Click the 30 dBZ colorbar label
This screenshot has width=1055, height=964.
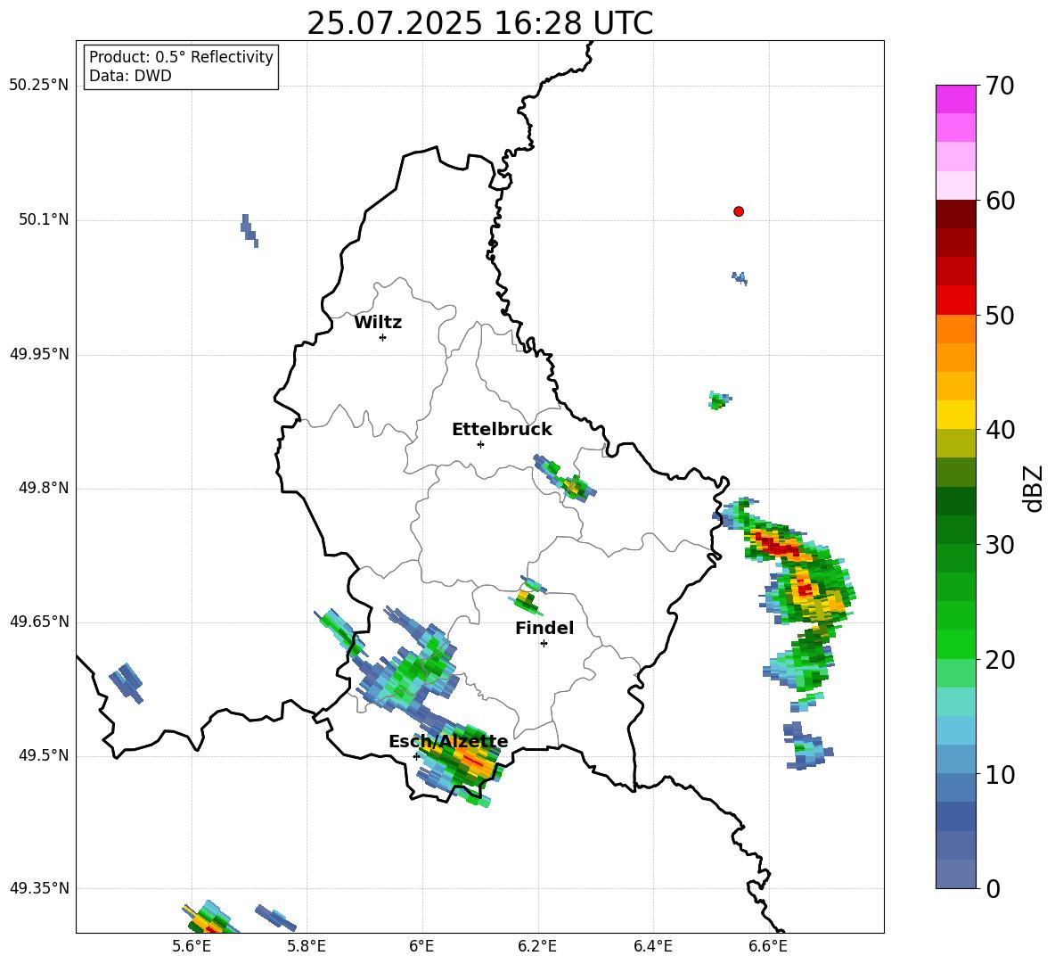(x=999, y=545)
